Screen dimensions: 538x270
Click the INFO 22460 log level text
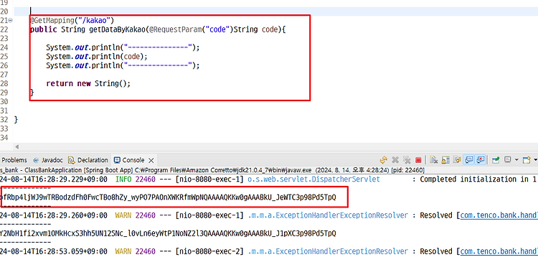136,180
